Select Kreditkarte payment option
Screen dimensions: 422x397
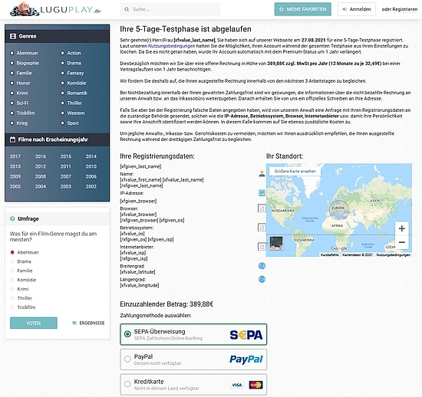(x=193, y=385)
